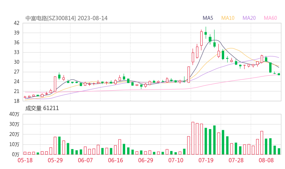Screen dimensions: 285x169
Task: Click the price axis value 36
Action: click(17, 43)
